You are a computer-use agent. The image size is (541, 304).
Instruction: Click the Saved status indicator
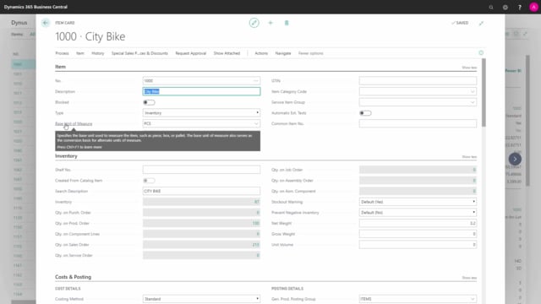(x=460, y=23)
